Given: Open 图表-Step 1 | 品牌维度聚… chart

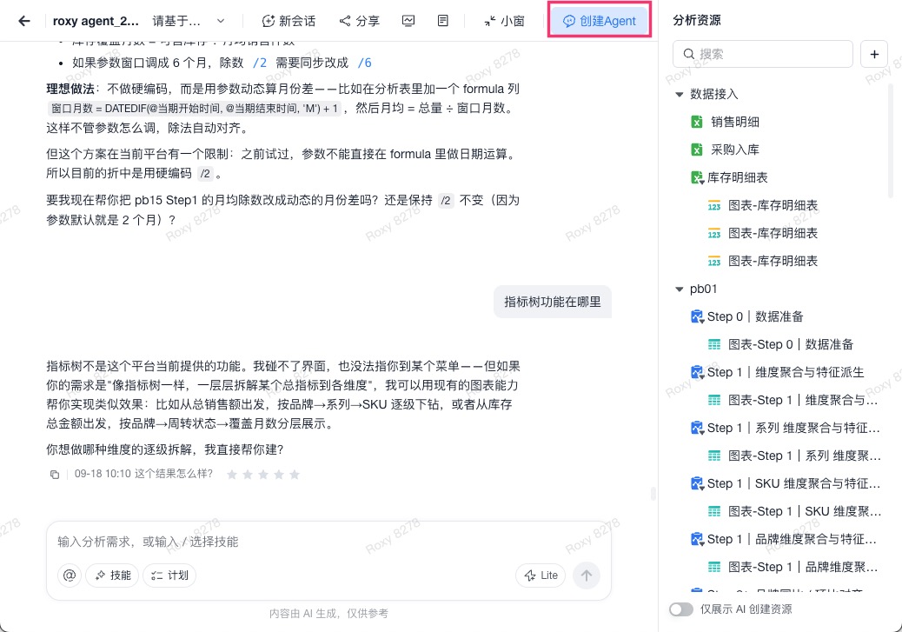Looking at the screenshot, I should (793, 567).
